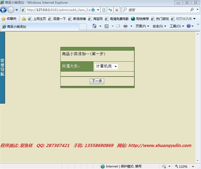This screenshot has width=201, height=169.
Task: Open the 上网主页 bookmark
Action: point(37,19)
